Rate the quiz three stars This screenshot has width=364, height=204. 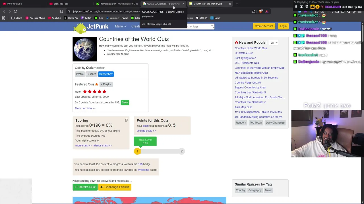(94, 92)
